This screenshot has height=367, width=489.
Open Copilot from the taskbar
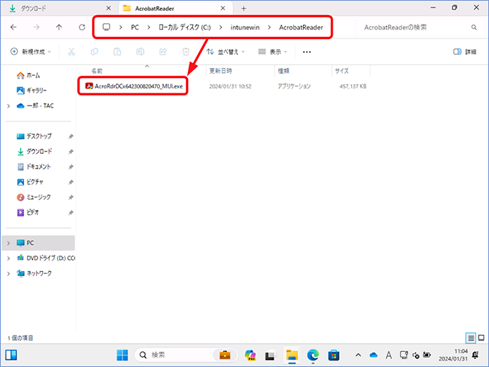250,355
